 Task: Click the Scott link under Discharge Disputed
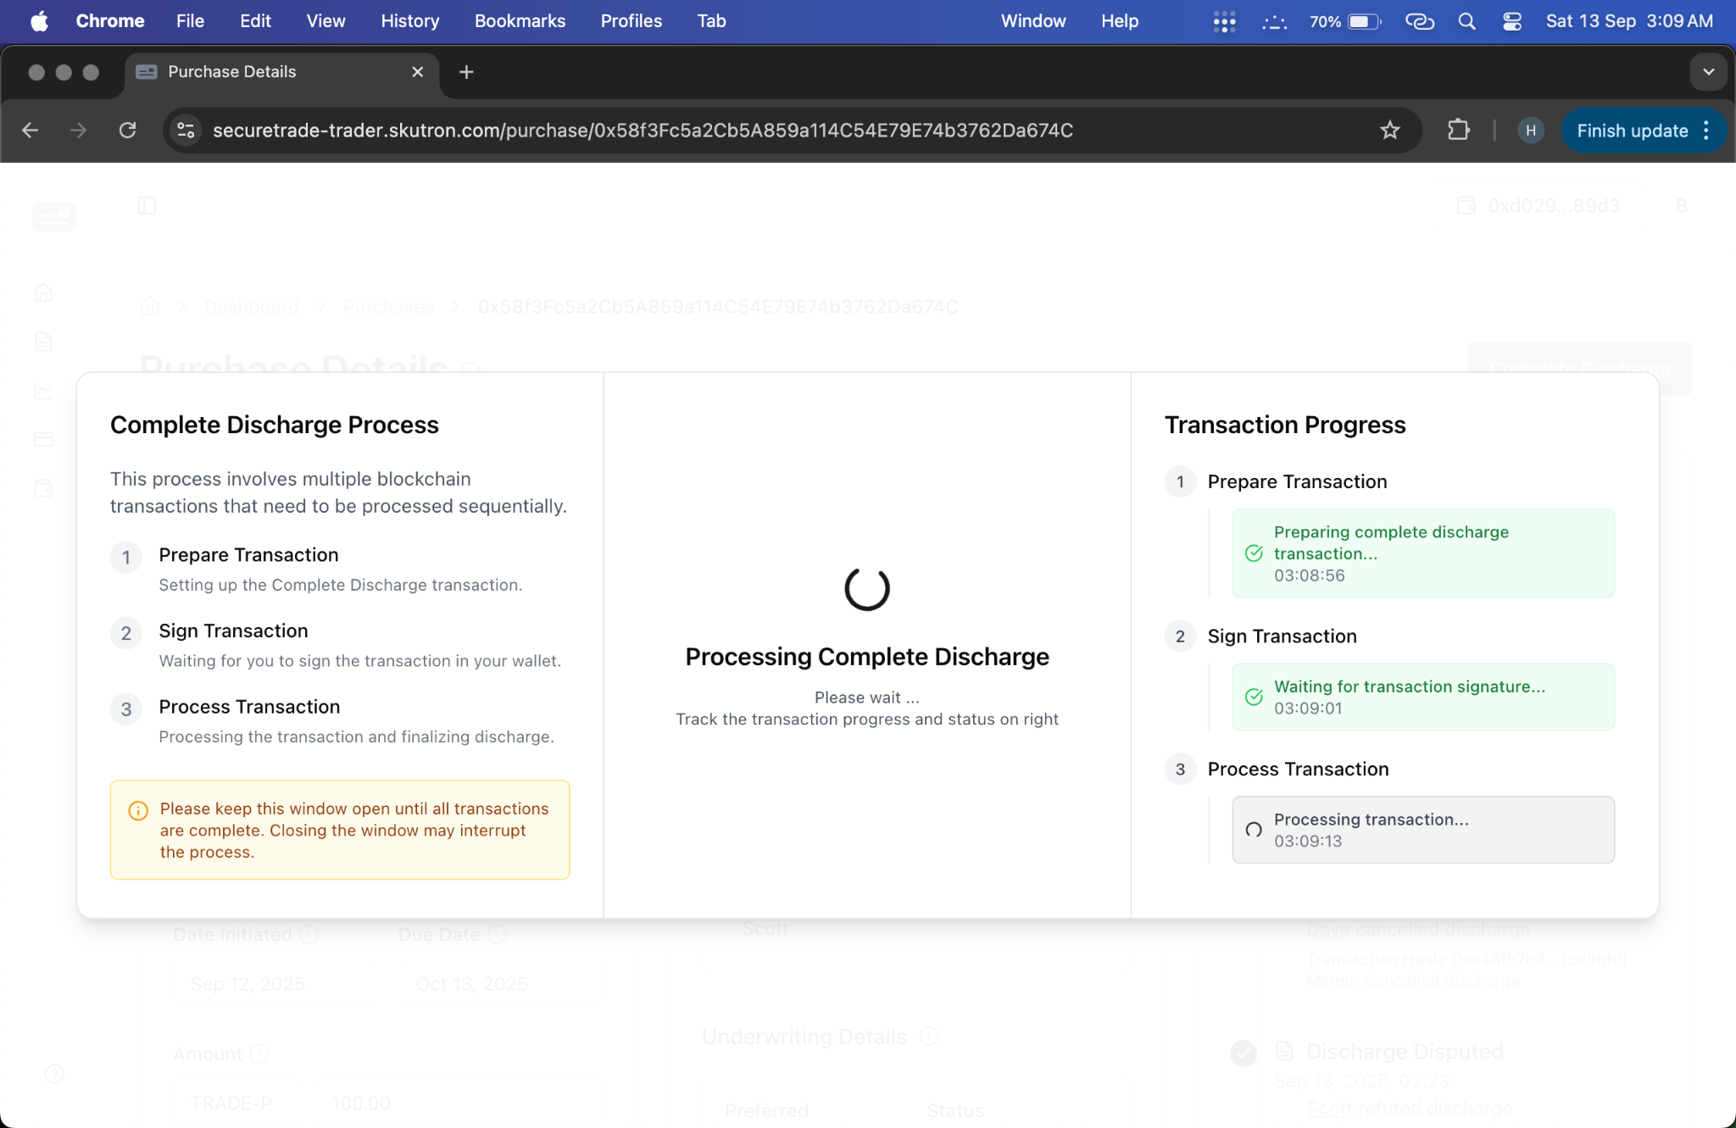[x=1329, y=1108]
